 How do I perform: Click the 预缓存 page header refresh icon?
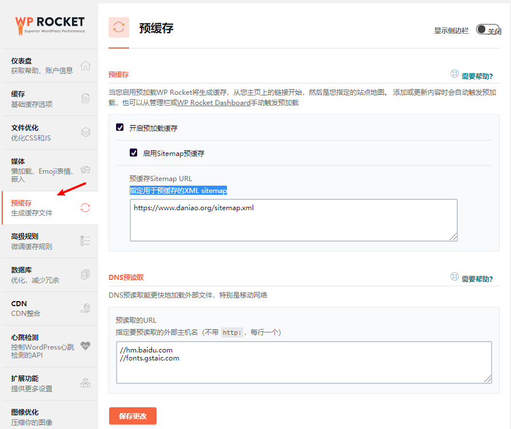pyautogui.click(x=119, y=27)
